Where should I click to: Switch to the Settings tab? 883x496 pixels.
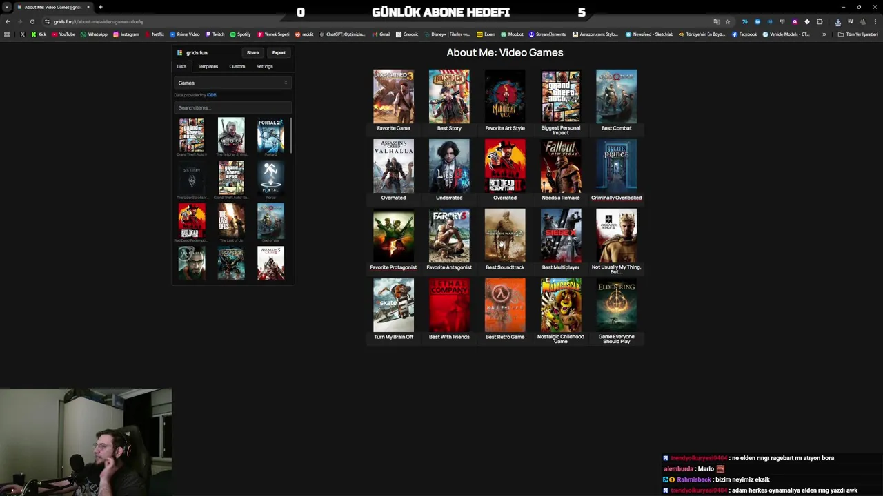[264, 66]
